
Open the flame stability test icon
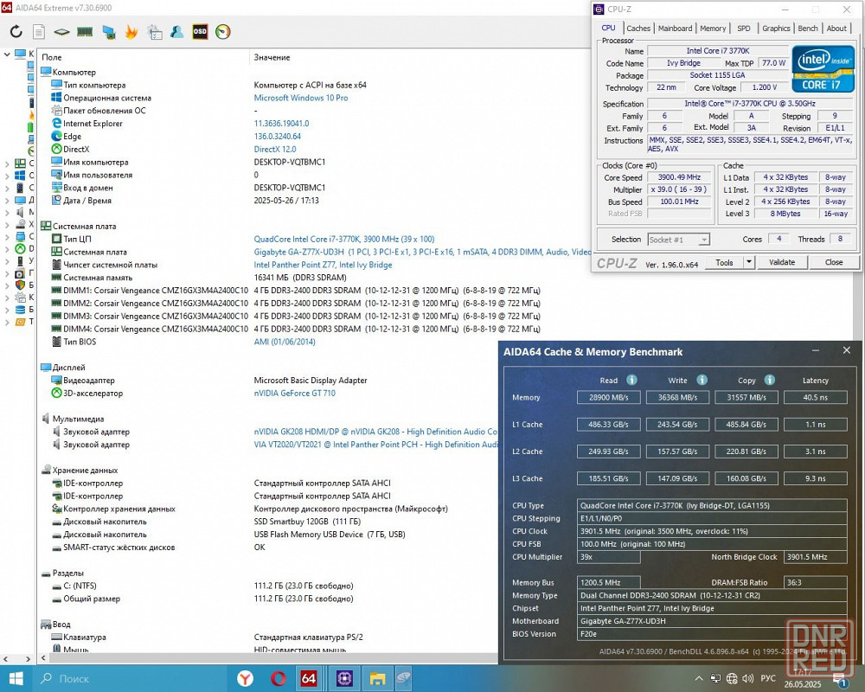(131, 32)
